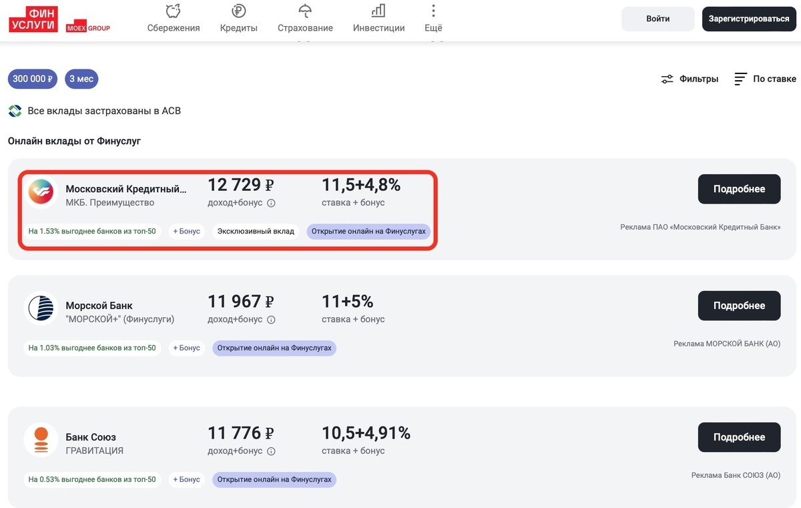Screen dimensions: 801x508
Task: Open the Банк Союз name link
Action: click(x=91, y=437)
